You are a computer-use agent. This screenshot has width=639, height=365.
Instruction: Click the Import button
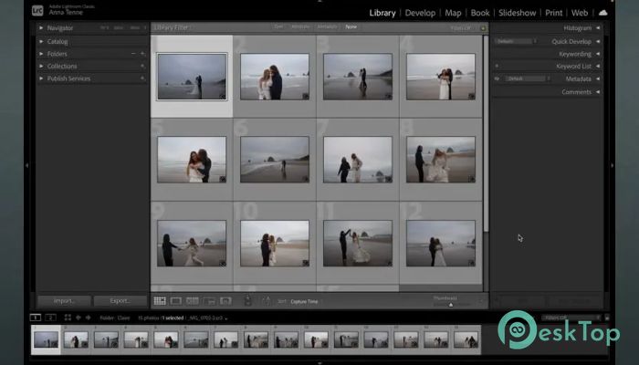coord(64,301)
